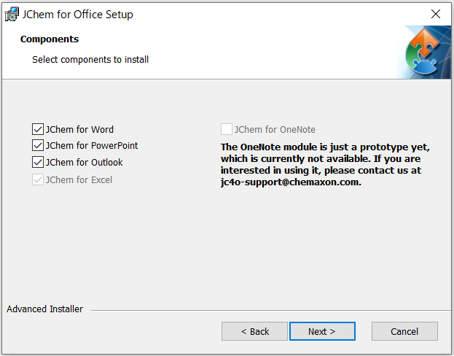Click the Components heading
The image size is (454, 356).
[50, 39]
